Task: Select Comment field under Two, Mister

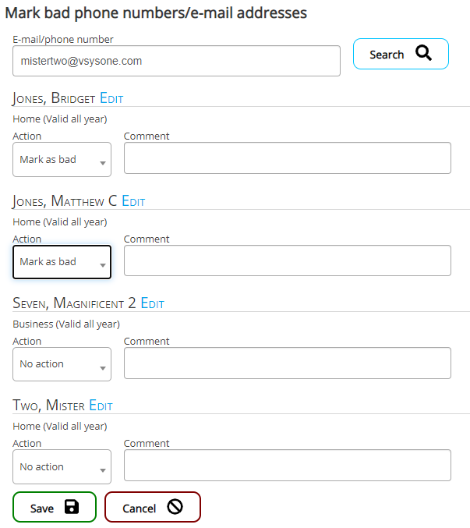Action: pyautogui.click(x=287, y=466)
